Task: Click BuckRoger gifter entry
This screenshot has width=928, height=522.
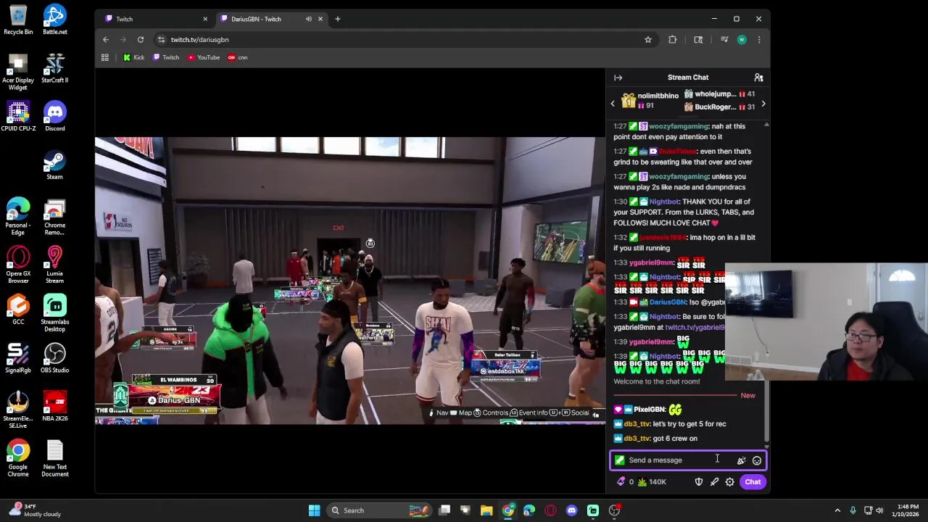Action: [x=720, y=107]
